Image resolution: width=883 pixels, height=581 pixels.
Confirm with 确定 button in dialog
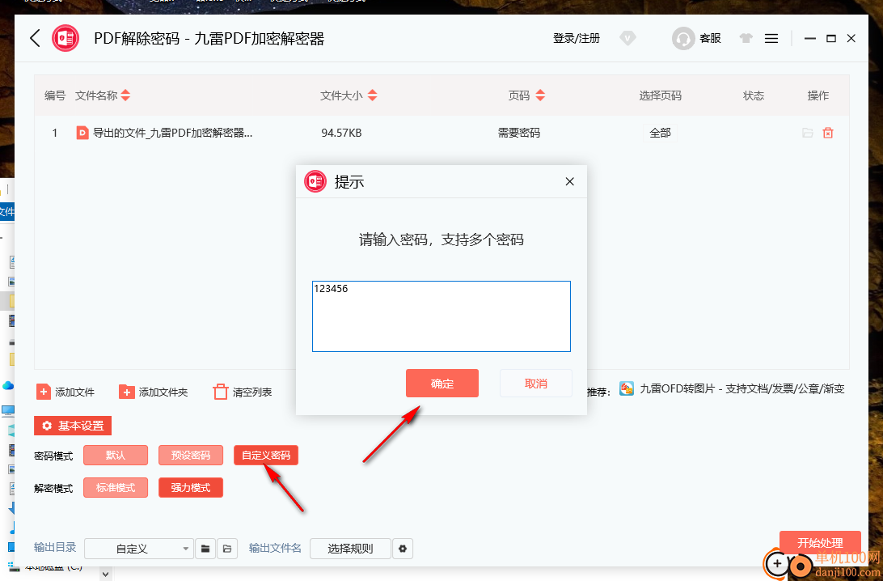point(442,384)
